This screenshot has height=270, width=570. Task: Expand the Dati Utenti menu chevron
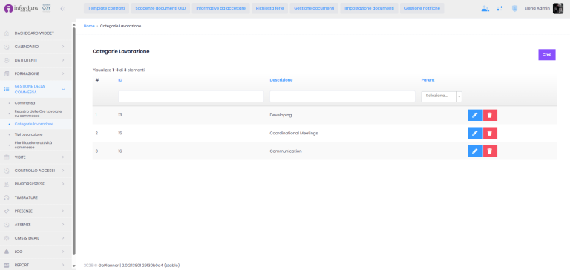coord(63,60)
